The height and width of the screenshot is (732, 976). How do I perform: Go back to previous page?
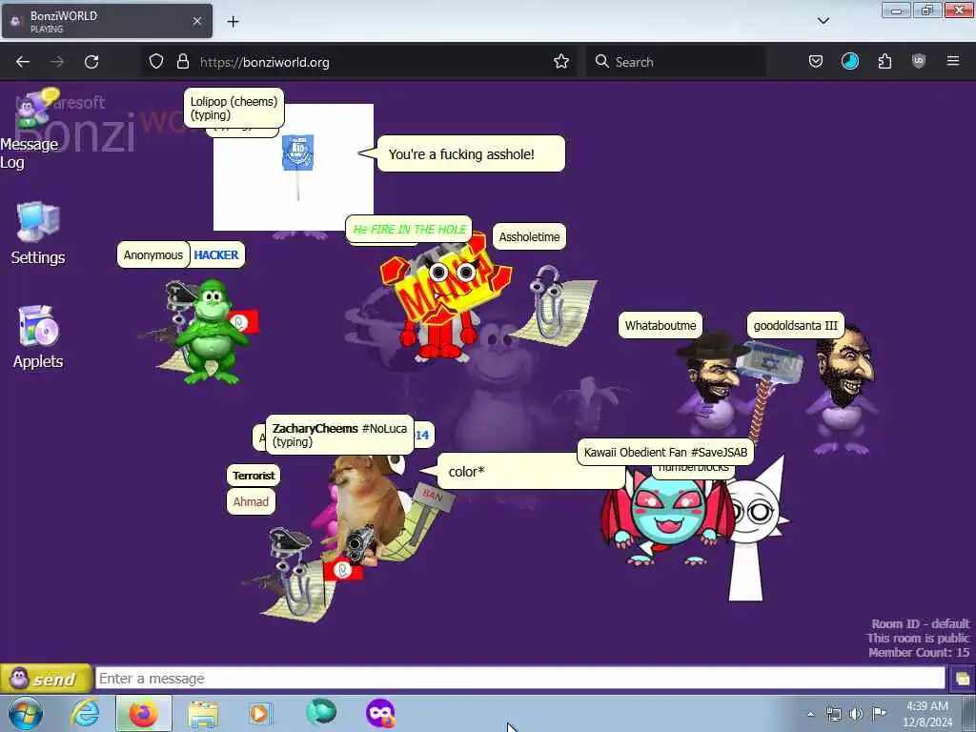[23, 62]
